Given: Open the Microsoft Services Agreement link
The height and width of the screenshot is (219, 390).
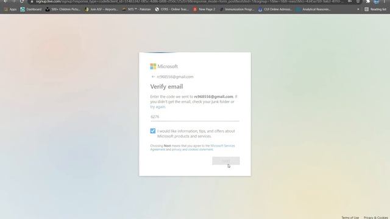Looking at the screenshot, I should point(193,147).
